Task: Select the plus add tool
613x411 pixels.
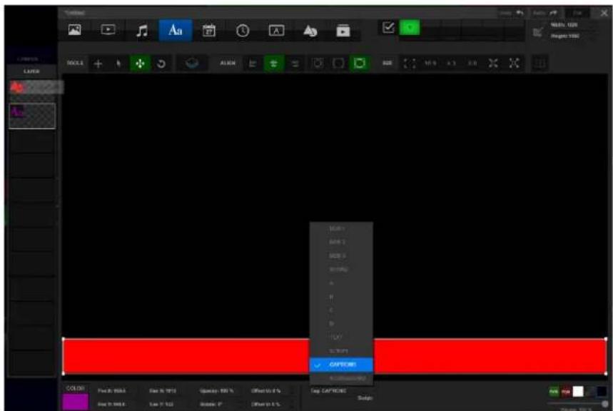Action: (x=98, y=64)
